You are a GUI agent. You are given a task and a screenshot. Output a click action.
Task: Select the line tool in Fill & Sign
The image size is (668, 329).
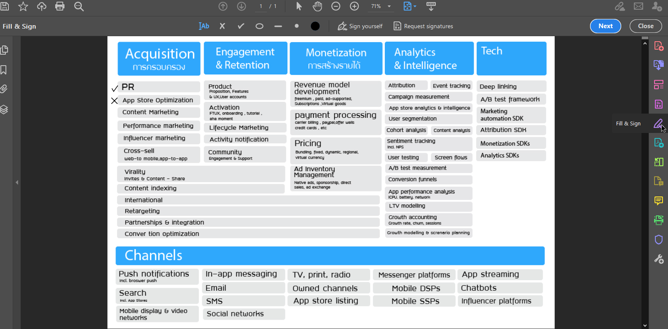click(278, 26)
